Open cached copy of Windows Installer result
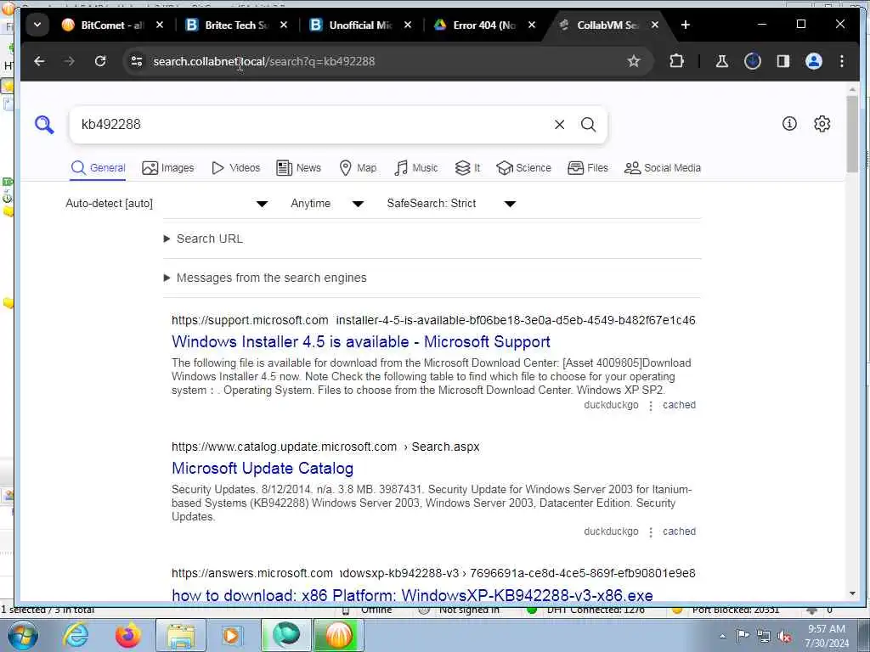The height and width of the screenshot is (652, 870). [679, 405]
